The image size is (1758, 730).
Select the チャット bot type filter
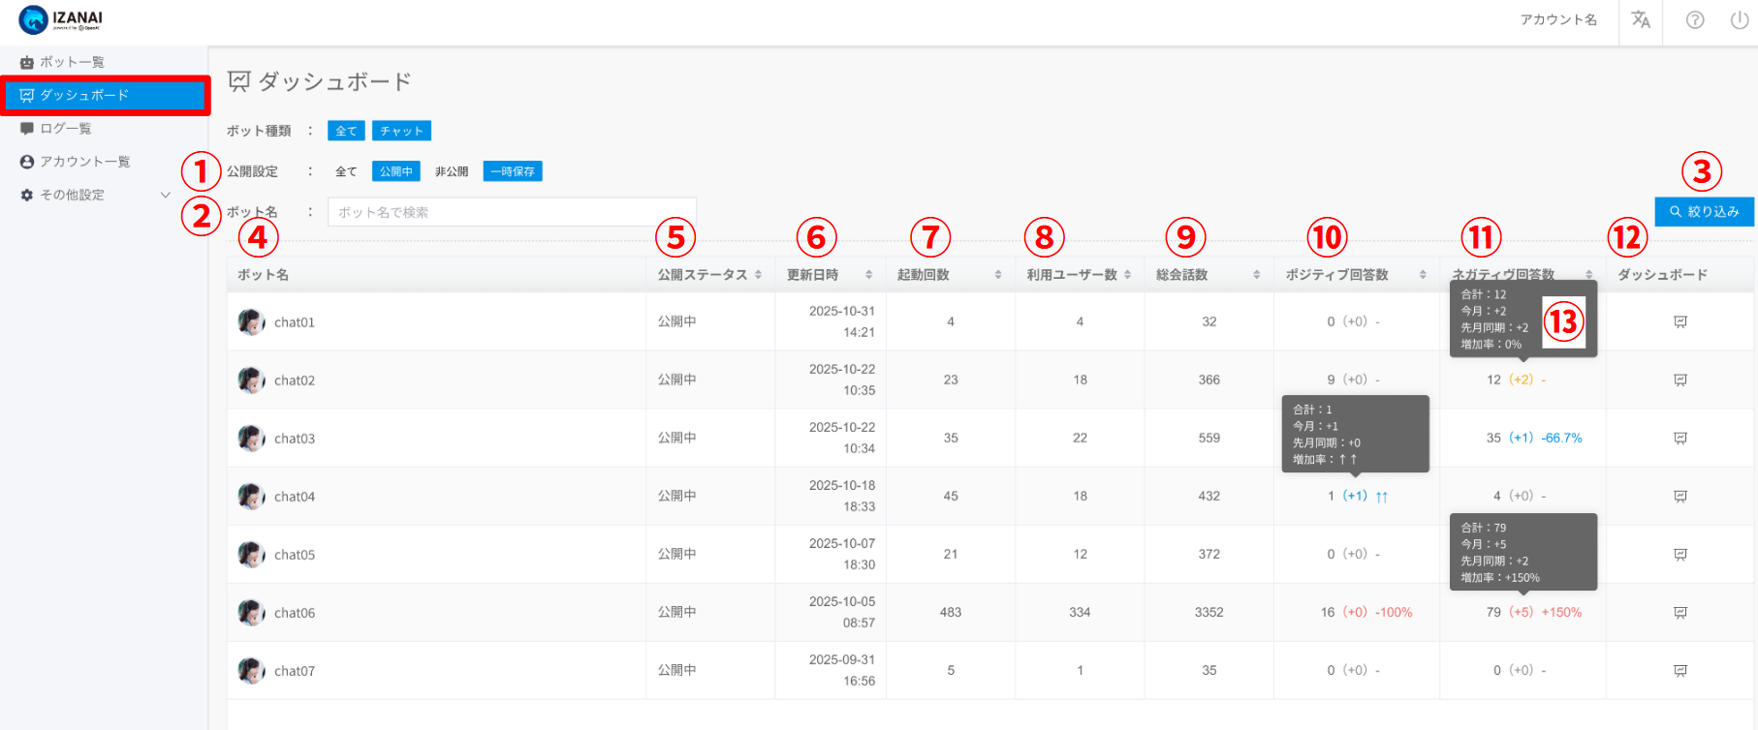(401, 131)
